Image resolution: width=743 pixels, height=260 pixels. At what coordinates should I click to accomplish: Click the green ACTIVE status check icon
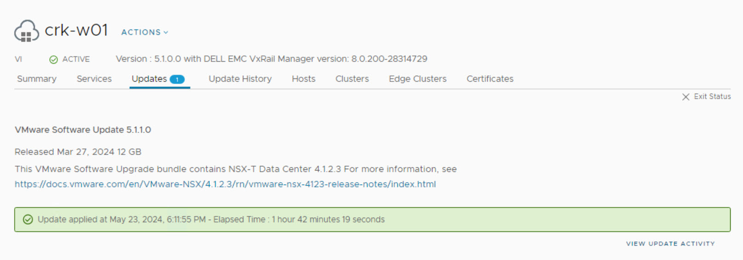pos(53,59)
